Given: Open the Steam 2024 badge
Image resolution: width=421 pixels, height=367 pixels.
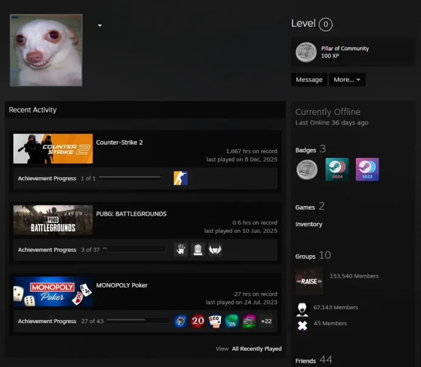Looking at the screenshot, I should tap(337, 170).
